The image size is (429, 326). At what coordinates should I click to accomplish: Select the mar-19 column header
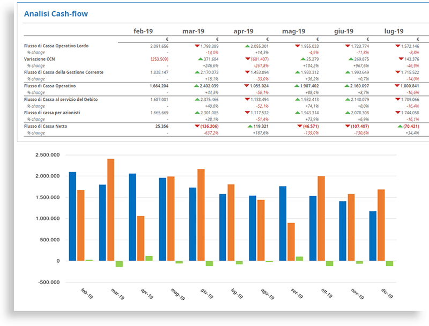click(194, 31)
